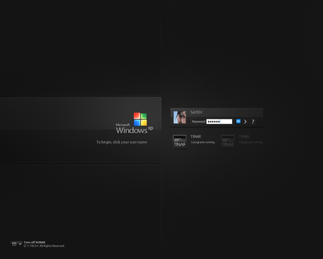
Task: Click the Windows XP flag logo
Action: click(141, 119)
